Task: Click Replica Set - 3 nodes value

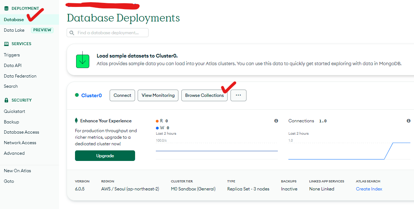Action: click(x=248, y=189)
